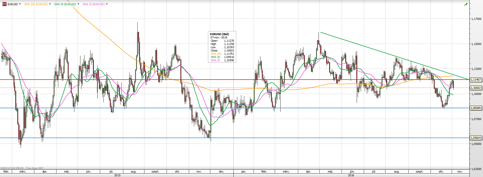Screen dimensions: 483x177
Task: Click the 1,10000 price axis label
Action: 476,94
